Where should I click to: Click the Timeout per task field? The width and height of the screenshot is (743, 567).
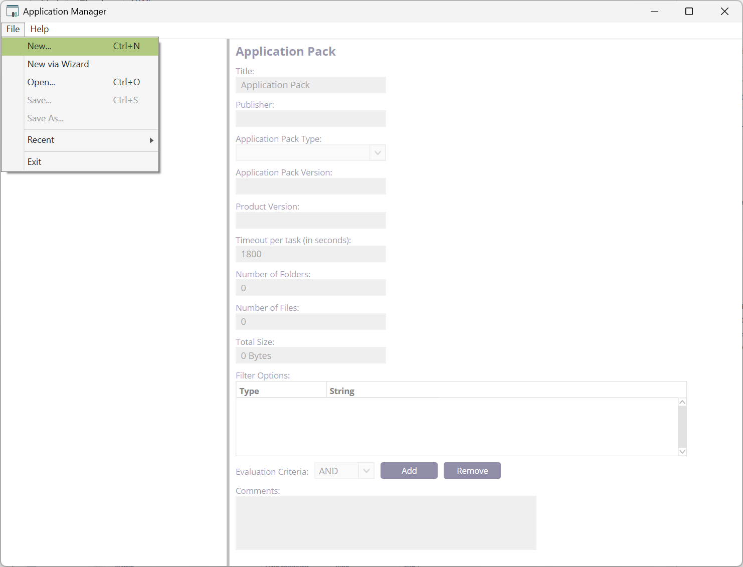[310, 254]
